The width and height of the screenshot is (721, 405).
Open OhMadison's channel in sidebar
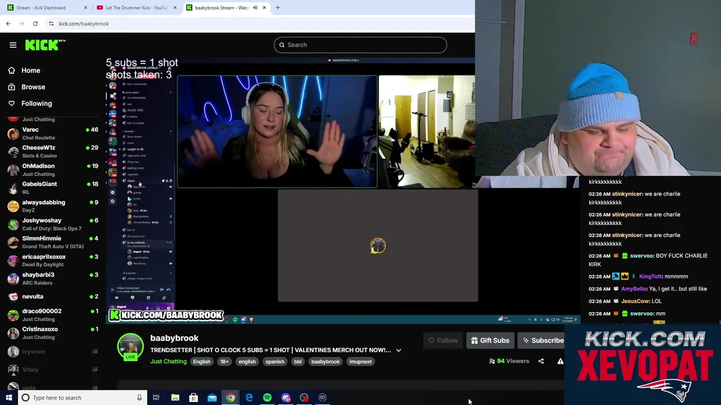[52, 169]
